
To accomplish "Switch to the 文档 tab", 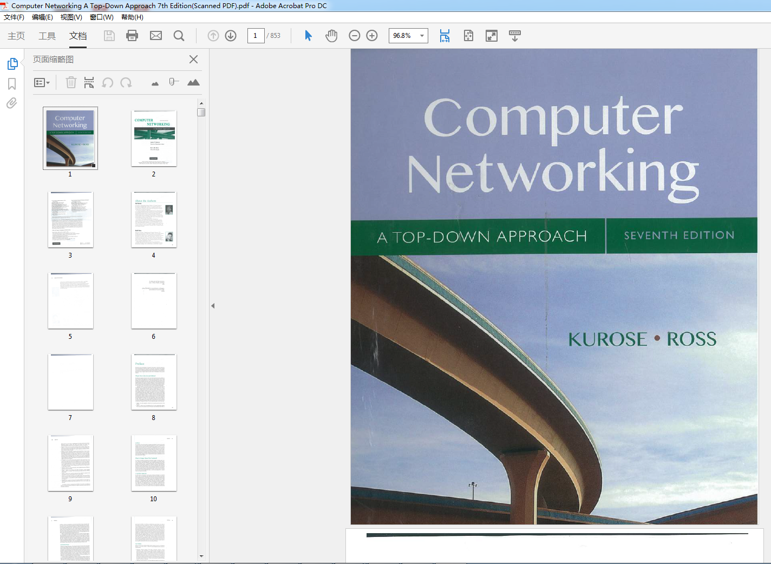I will [78, 36].
